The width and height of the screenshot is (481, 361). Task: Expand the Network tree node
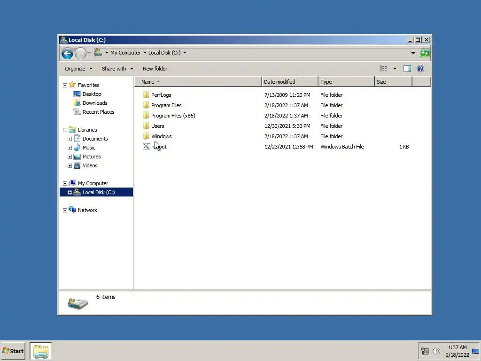coord(65,210)
